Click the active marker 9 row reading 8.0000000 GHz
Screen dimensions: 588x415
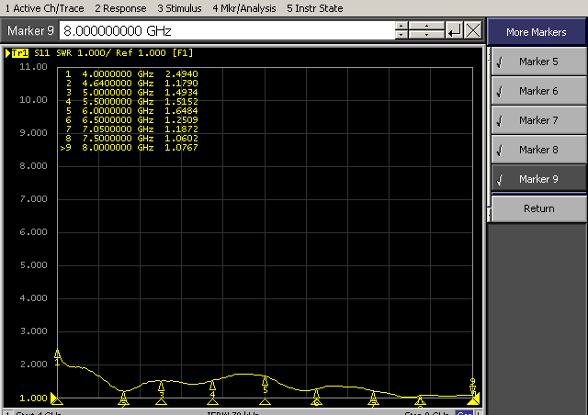coord(129,148)
